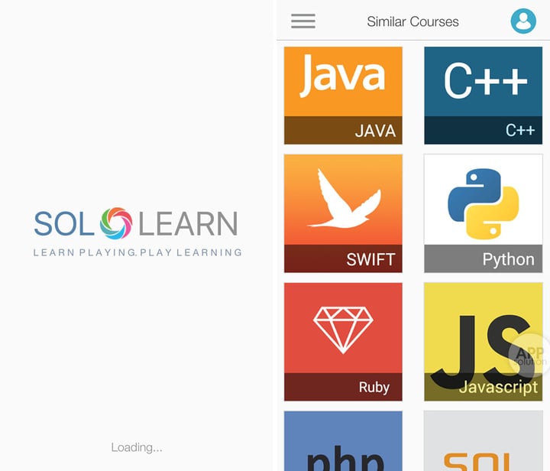
Task: Open the JS Javascript course tile
Action: [483, 342]
